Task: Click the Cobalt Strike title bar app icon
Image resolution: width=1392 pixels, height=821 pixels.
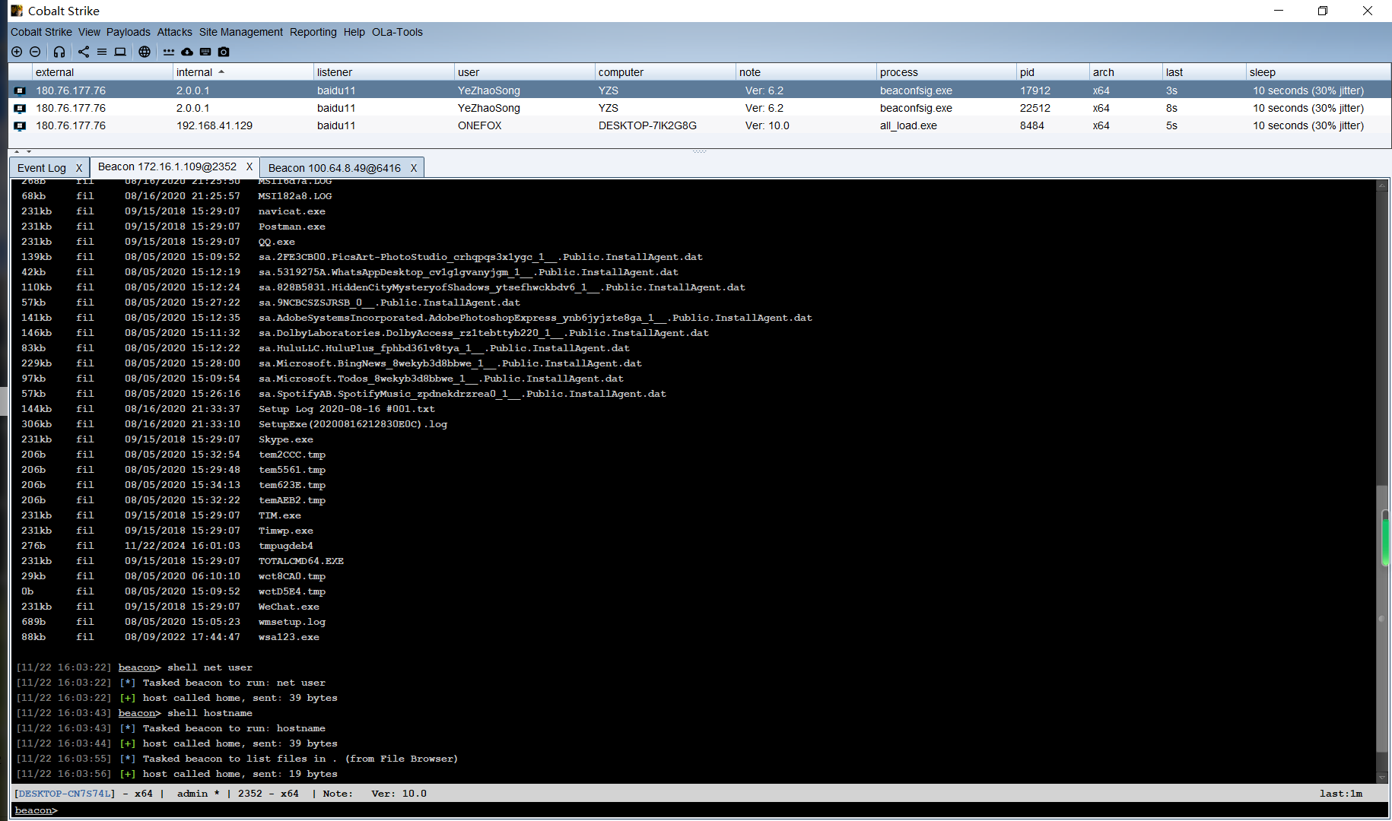Action: tap(17, 11)
